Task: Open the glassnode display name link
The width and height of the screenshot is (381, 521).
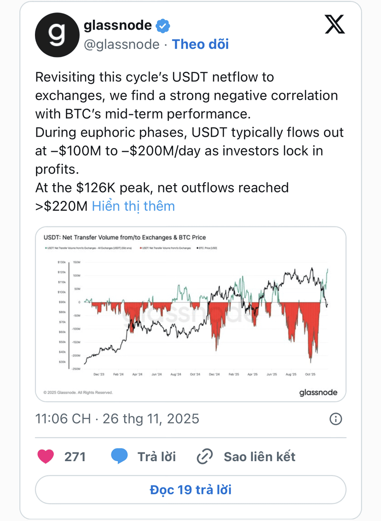Action: pyautogui.click(x=118, y=26)
